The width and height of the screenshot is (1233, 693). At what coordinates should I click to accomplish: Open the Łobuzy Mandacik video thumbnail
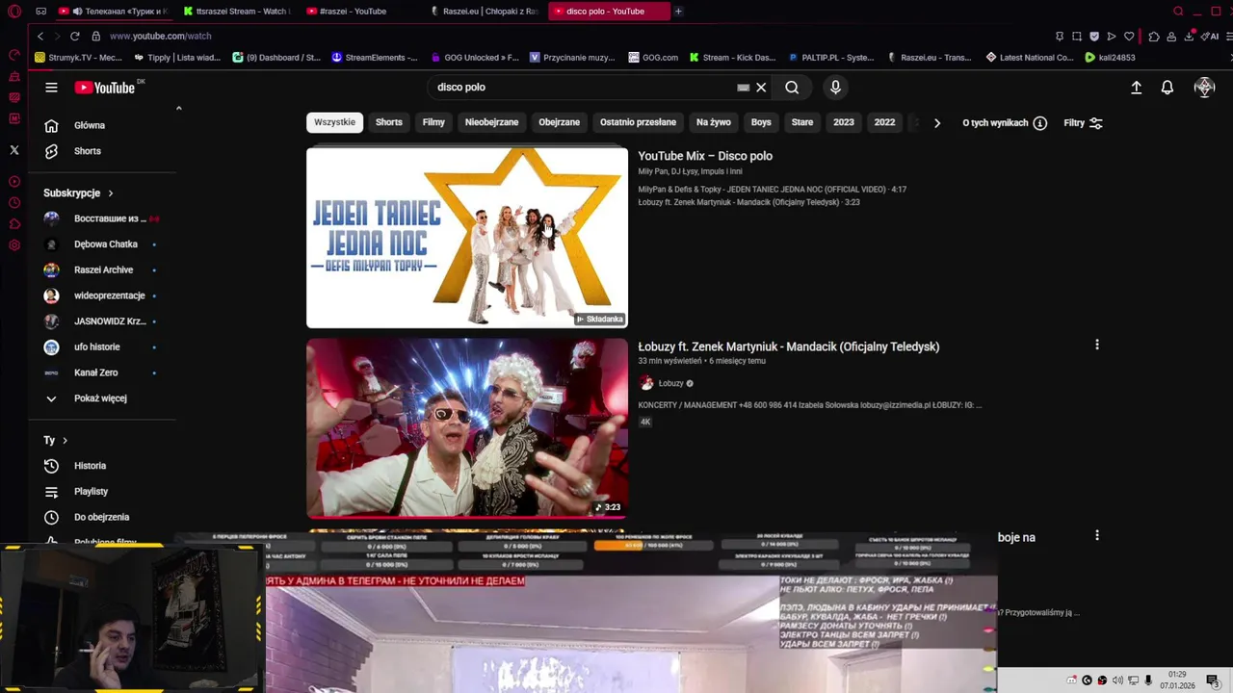click(x=467, y=428)
